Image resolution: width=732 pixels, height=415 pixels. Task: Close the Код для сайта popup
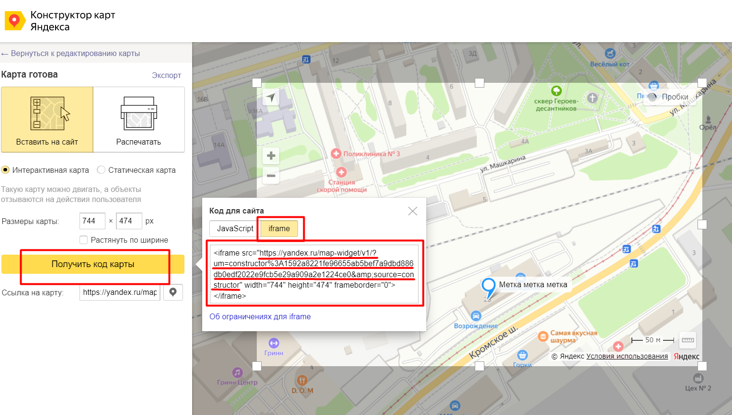coord(412,211)
